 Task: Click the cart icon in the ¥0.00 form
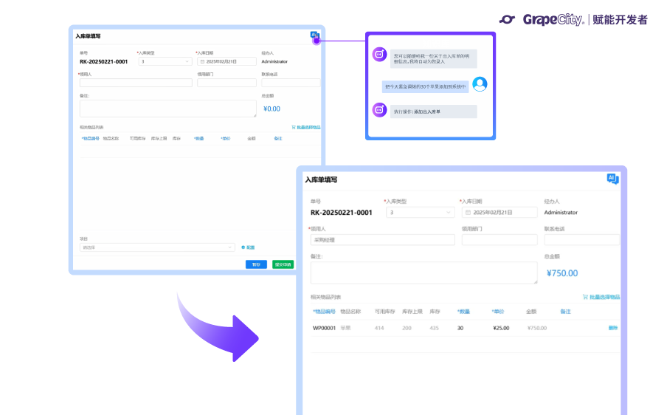pyautogui.click(x=294, y=127)
